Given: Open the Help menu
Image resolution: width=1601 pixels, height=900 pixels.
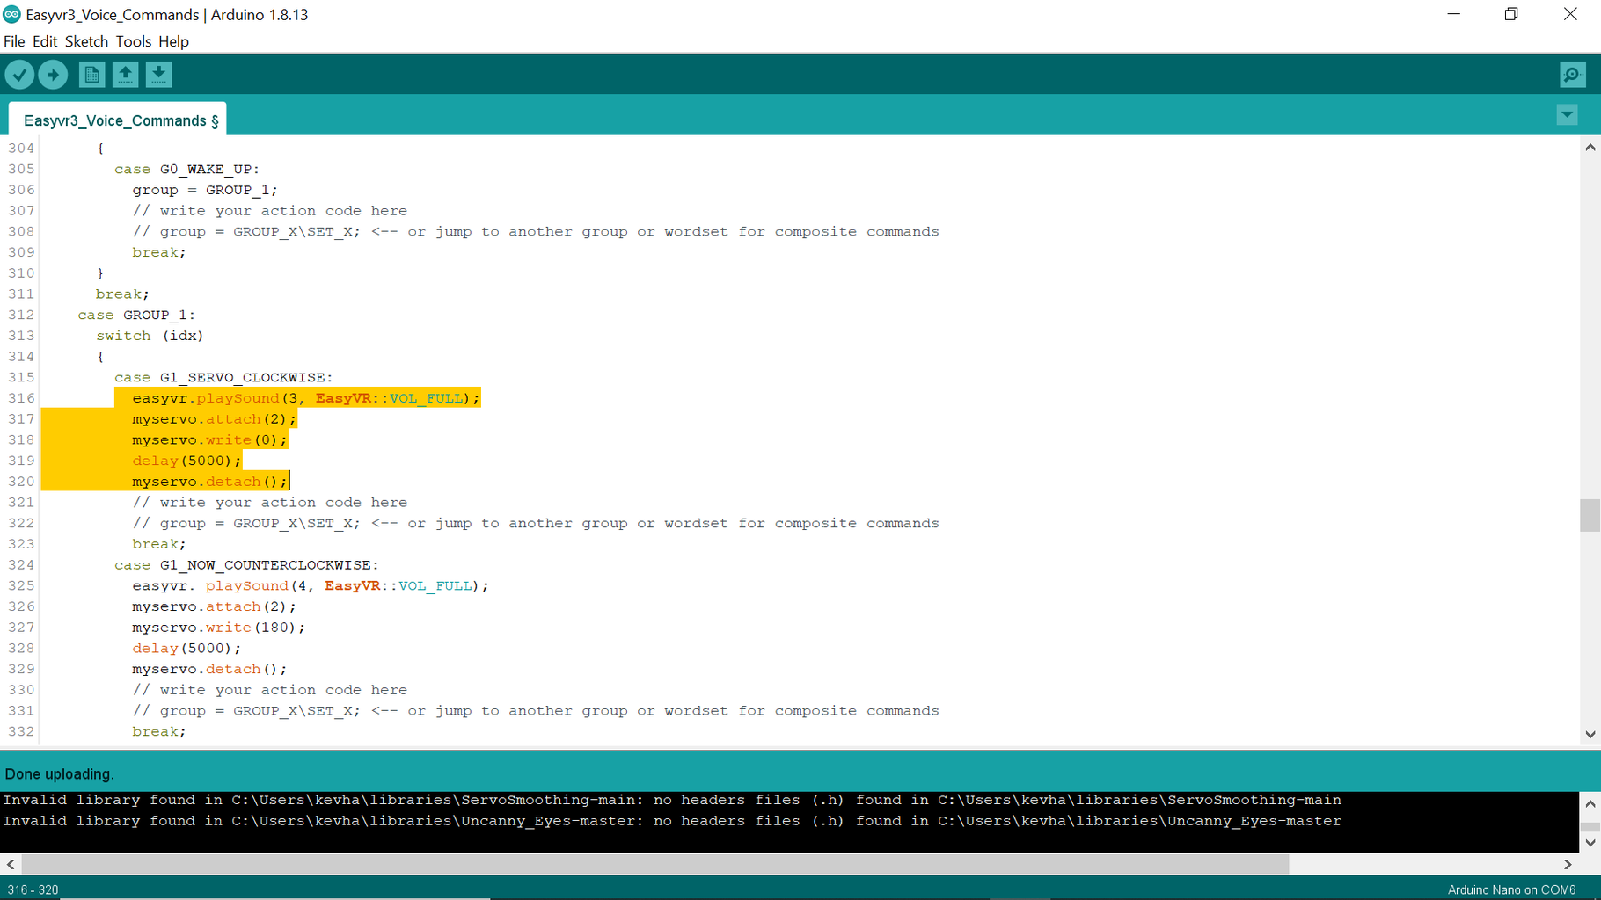Looking at the screenshot, I should [173, 41].
